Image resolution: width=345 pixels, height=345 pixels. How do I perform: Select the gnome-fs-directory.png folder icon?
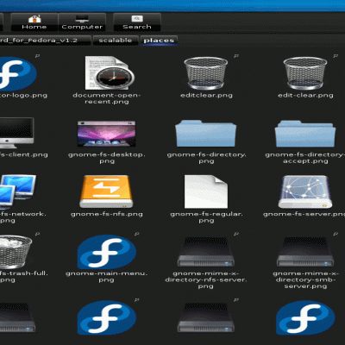point(206,134)
